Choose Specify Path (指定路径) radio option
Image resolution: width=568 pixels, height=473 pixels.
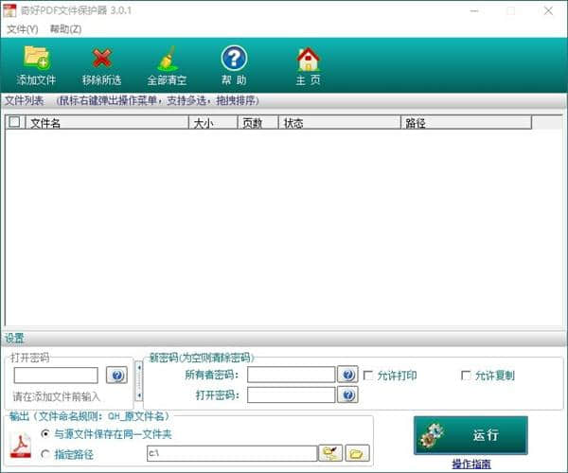[45, 454]
